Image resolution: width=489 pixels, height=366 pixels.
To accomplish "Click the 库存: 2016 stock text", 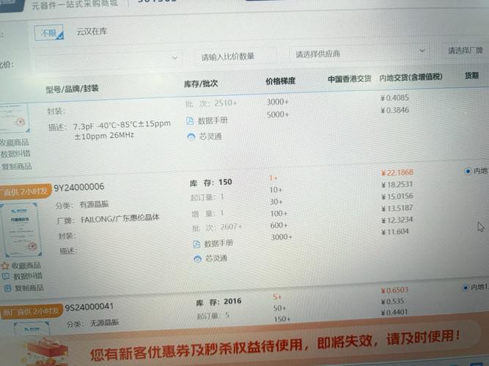I will click(218, 302).
